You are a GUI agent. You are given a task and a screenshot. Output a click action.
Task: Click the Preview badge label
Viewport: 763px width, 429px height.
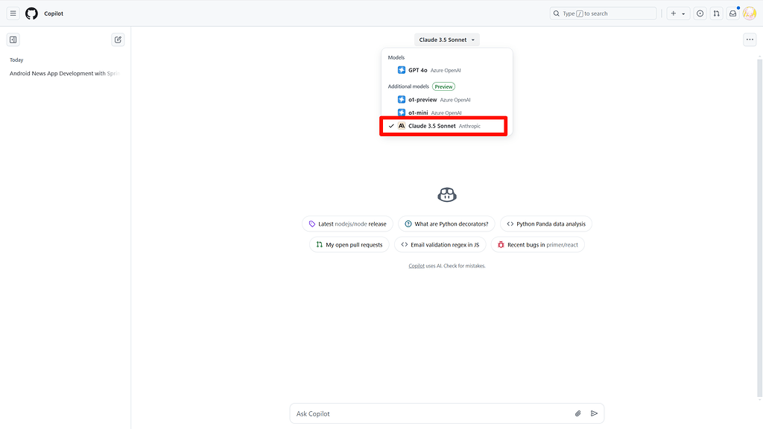coord(443,86)
